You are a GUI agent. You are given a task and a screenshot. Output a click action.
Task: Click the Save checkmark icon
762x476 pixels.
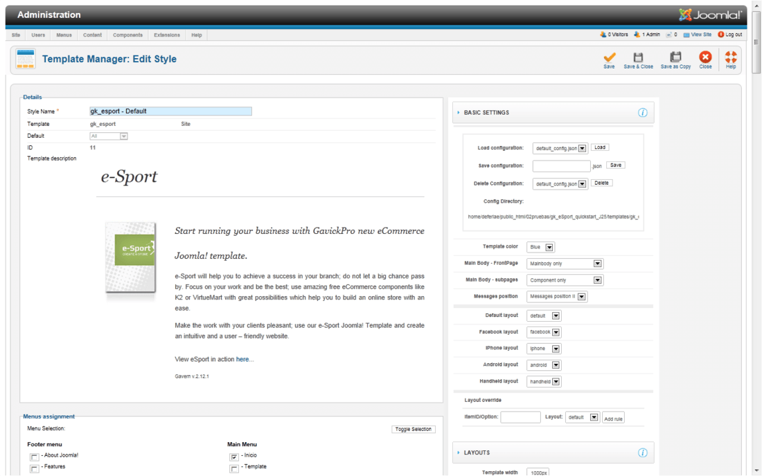610,57
